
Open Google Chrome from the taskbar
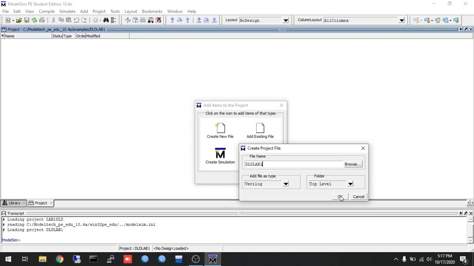point(60,259)
